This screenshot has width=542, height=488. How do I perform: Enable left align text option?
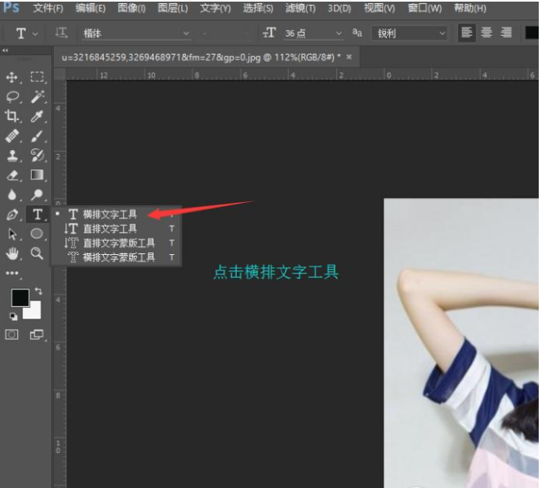tap(467, 33)
